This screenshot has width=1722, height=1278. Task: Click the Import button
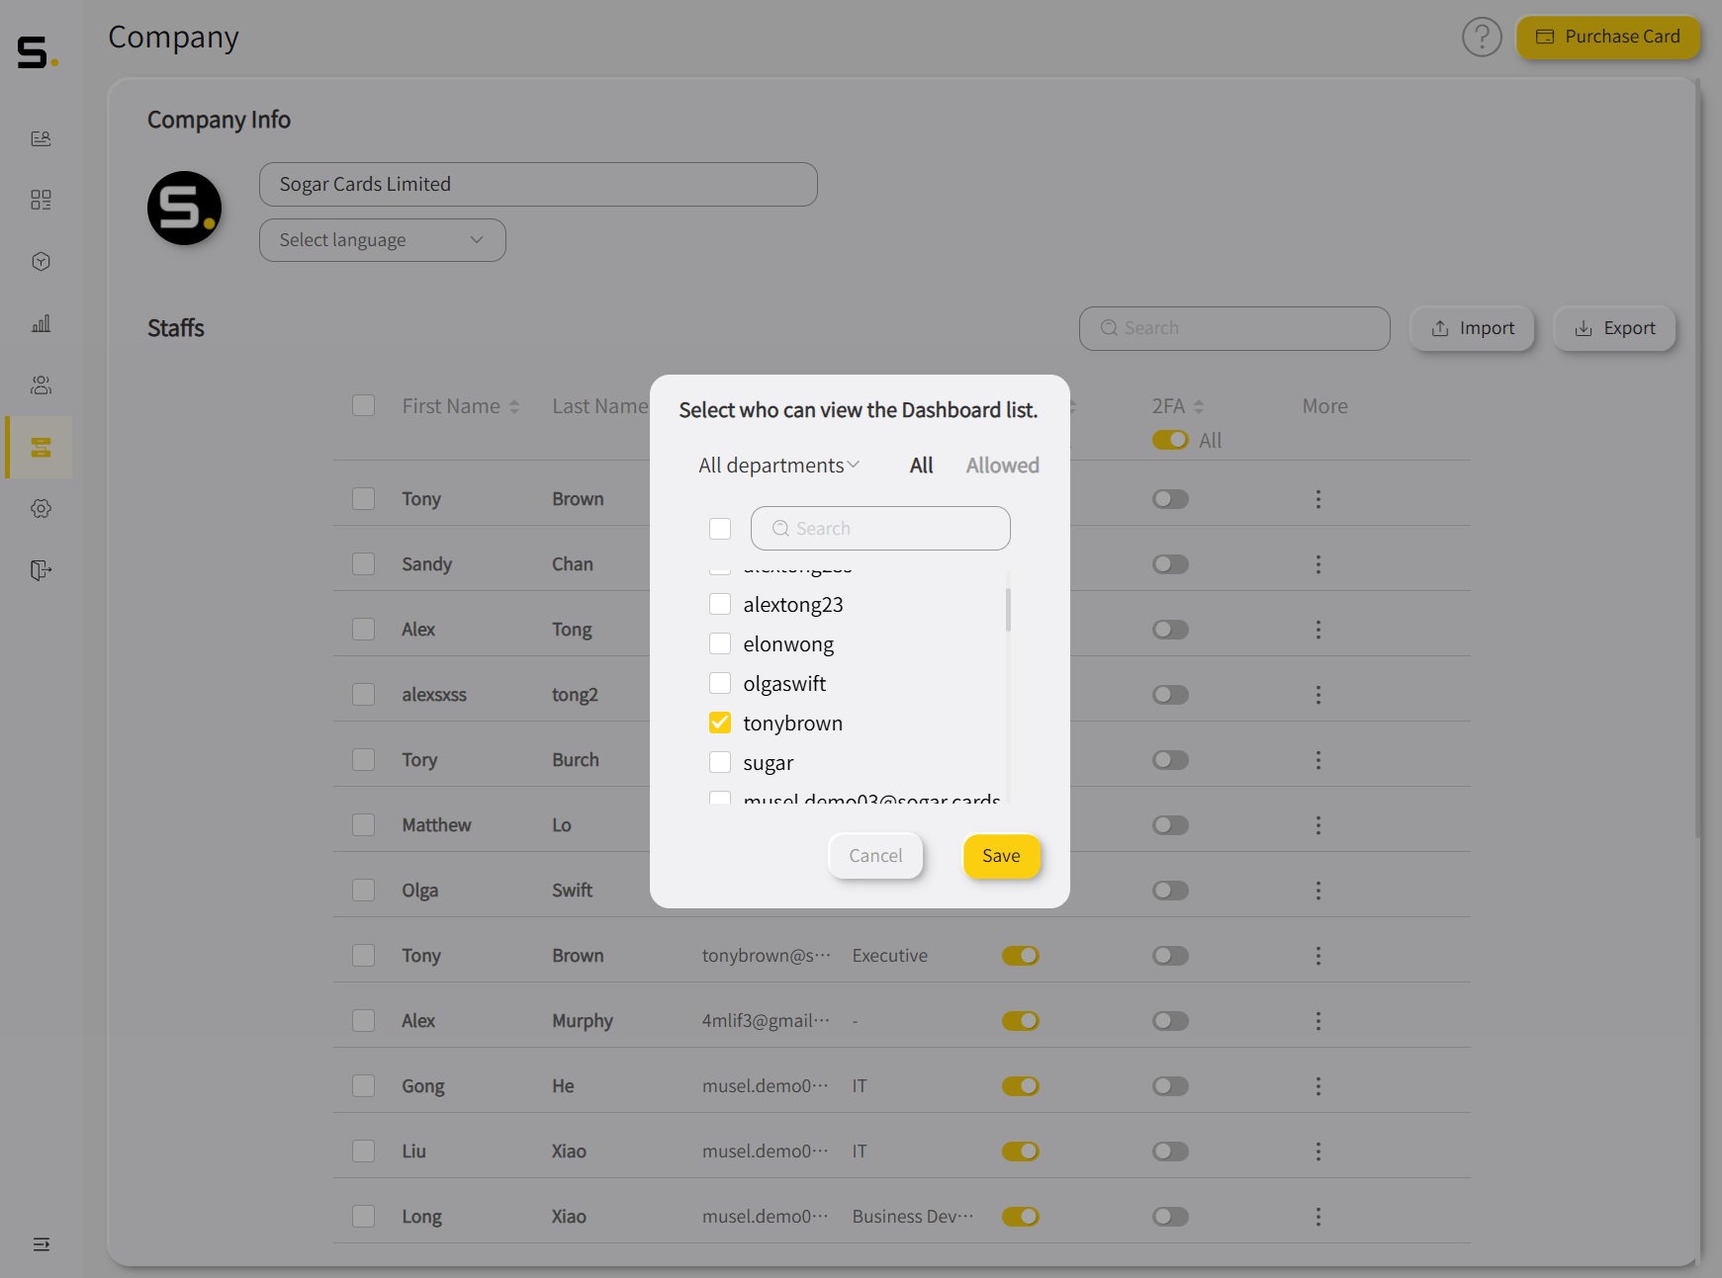tap(1472, 328)
